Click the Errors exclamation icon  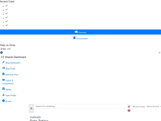click(4, 100)
